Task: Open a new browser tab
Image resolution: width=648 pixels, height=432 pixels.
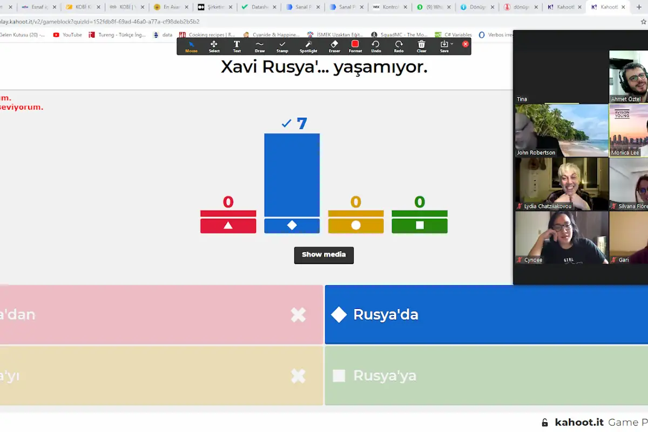Action: coord(639,7)
